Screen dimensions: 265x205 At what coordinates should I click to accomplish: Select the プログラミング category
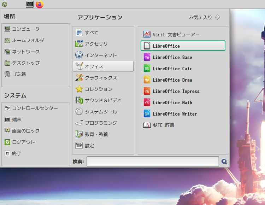(x=103, y=123)
